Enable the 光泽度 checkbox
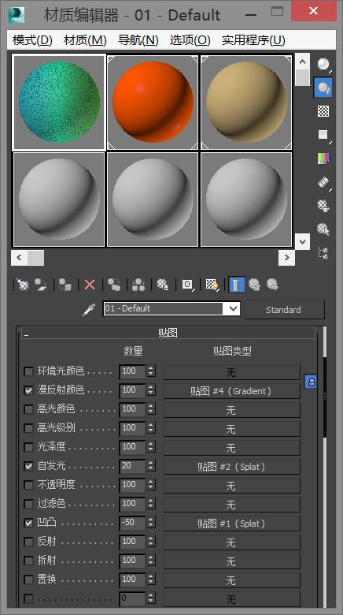This screenshot has height=615, width=343. [x=28, y=447]
